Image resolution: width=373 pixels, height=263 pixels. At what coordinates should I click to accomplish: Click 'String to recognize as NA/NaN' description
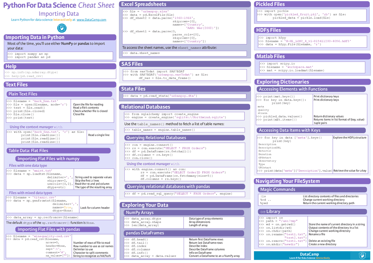[x=92, y=256]
